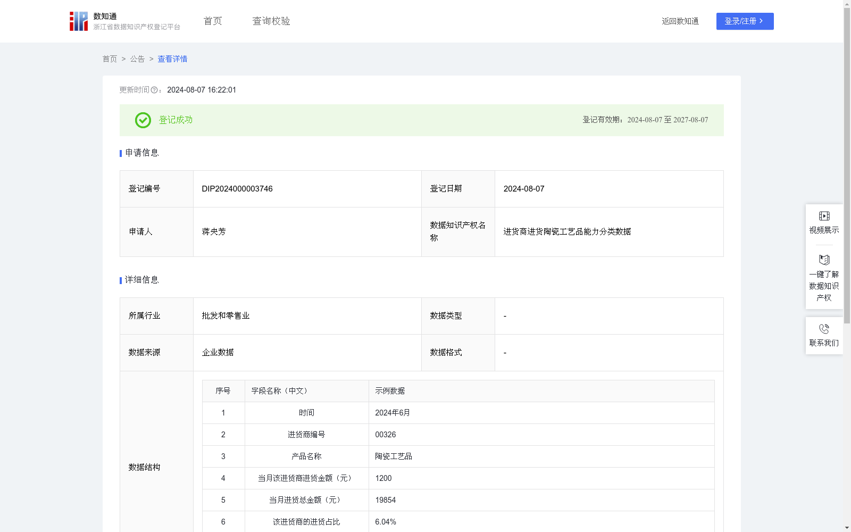Image resolution: width=851 pixels, height=532 pixels.
Task: Open the 首页 navigation menu item
Action: click(x=213, y=21)
